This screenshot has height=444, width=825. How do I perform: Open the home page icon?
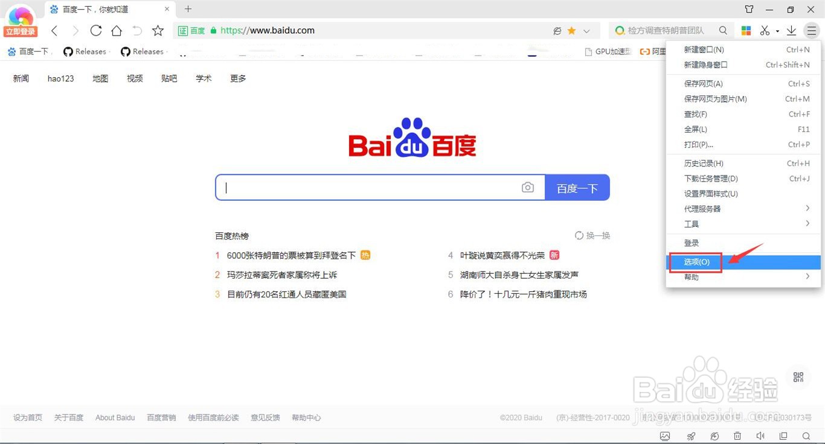pos(117,31)
